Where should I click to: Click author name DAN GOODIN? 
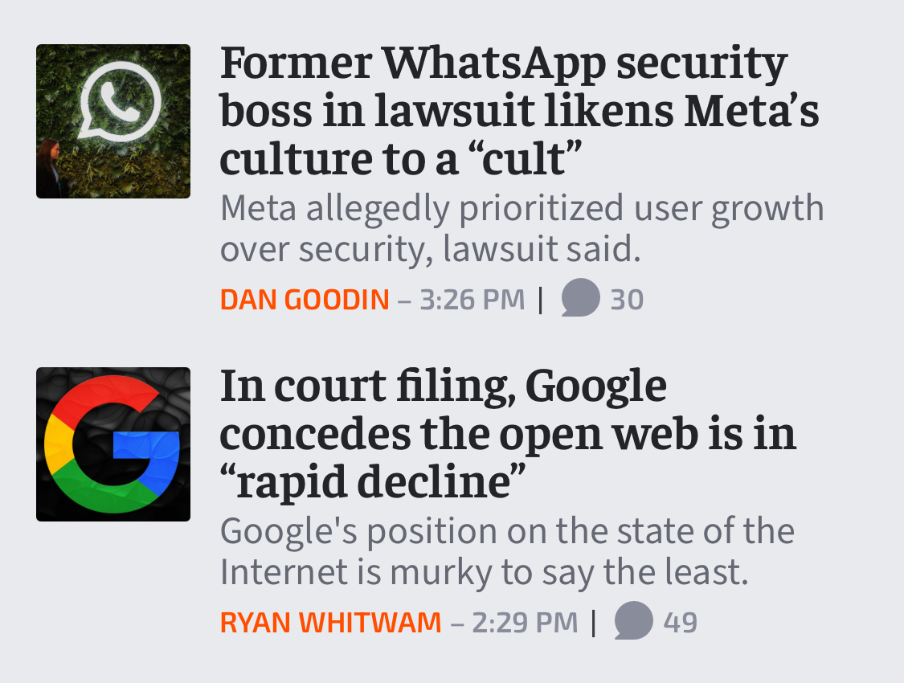(305, 297)
